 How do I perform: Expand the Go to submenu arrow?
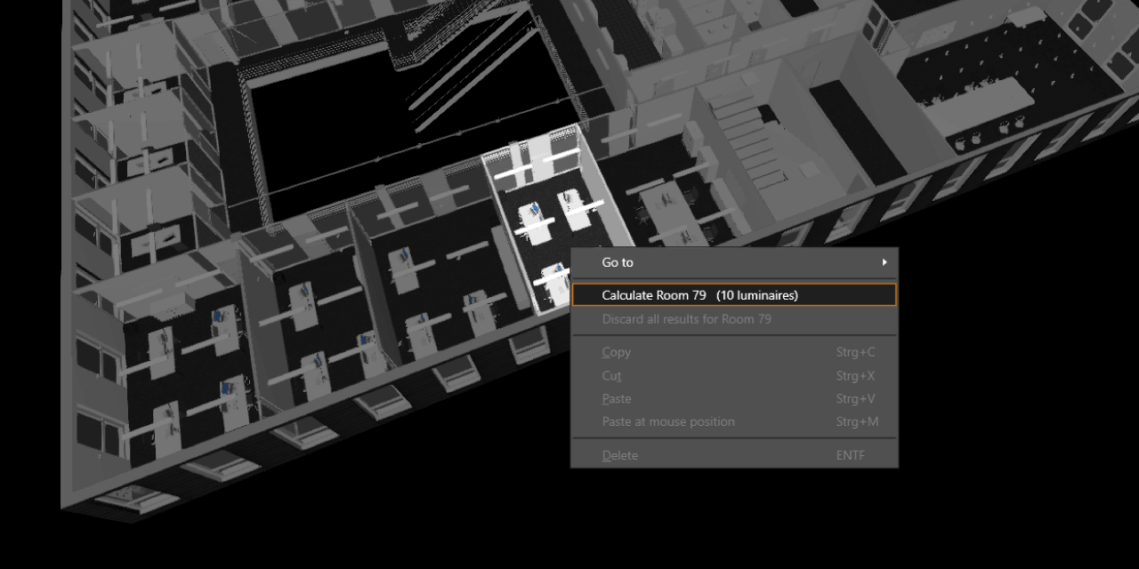(884, 262)
